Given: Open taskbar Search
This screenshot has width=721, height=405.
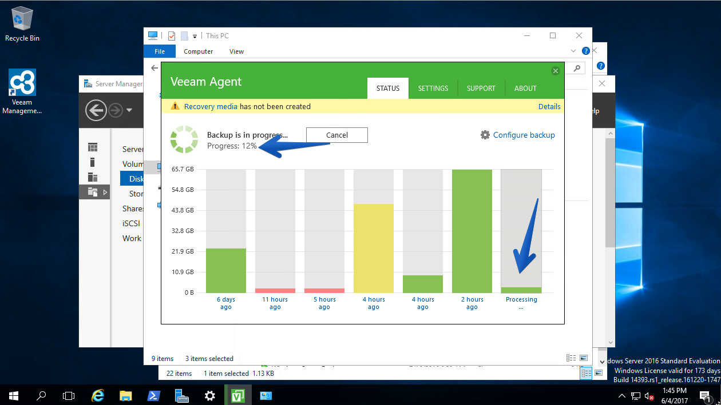Looking at the screenshot, I should (x=41, y=395).
